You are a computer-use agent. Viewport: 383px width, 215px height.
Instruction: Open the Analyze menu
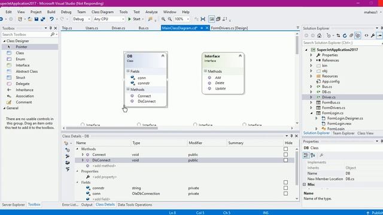coord(151,12)
